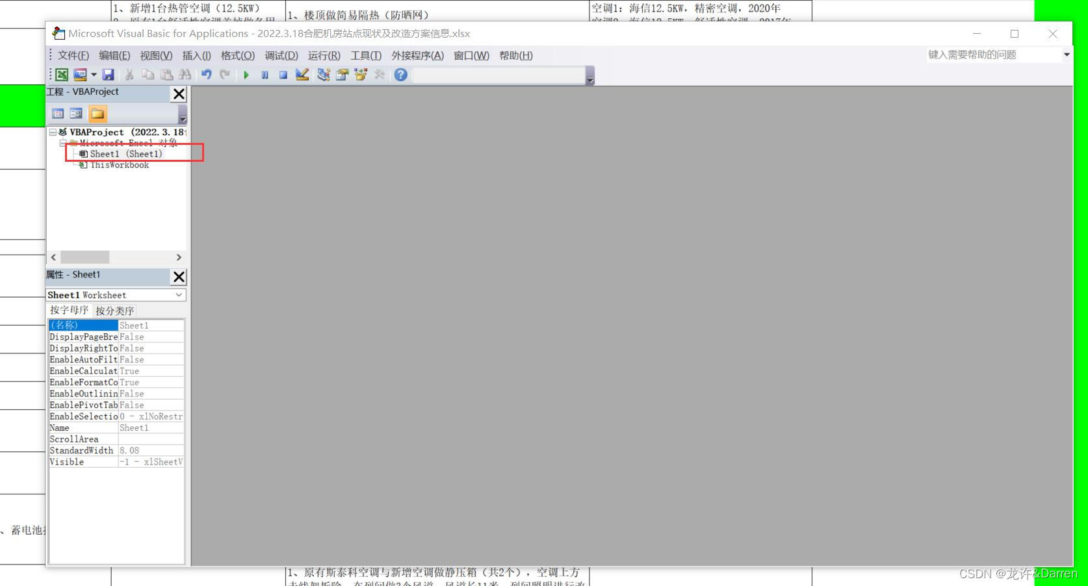The width and height of the screenshot is (1088, 586).
Task: Open the 格式(O) menu
Action: 238,55
